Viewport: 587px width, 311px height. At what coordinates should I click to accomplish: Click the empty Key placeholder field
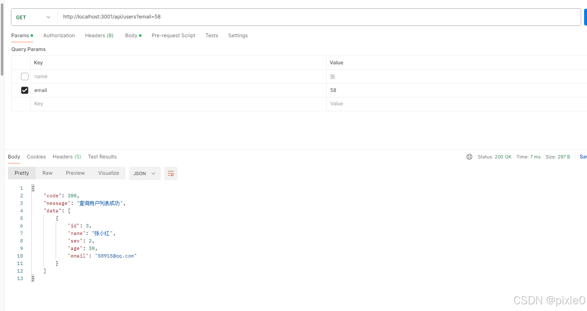[x=178, y=104]
